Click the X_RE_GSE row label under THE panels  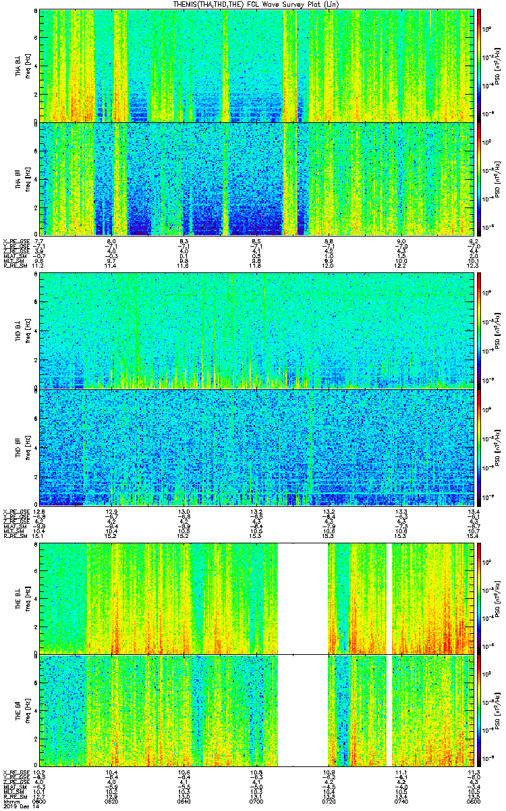point(15,772)
